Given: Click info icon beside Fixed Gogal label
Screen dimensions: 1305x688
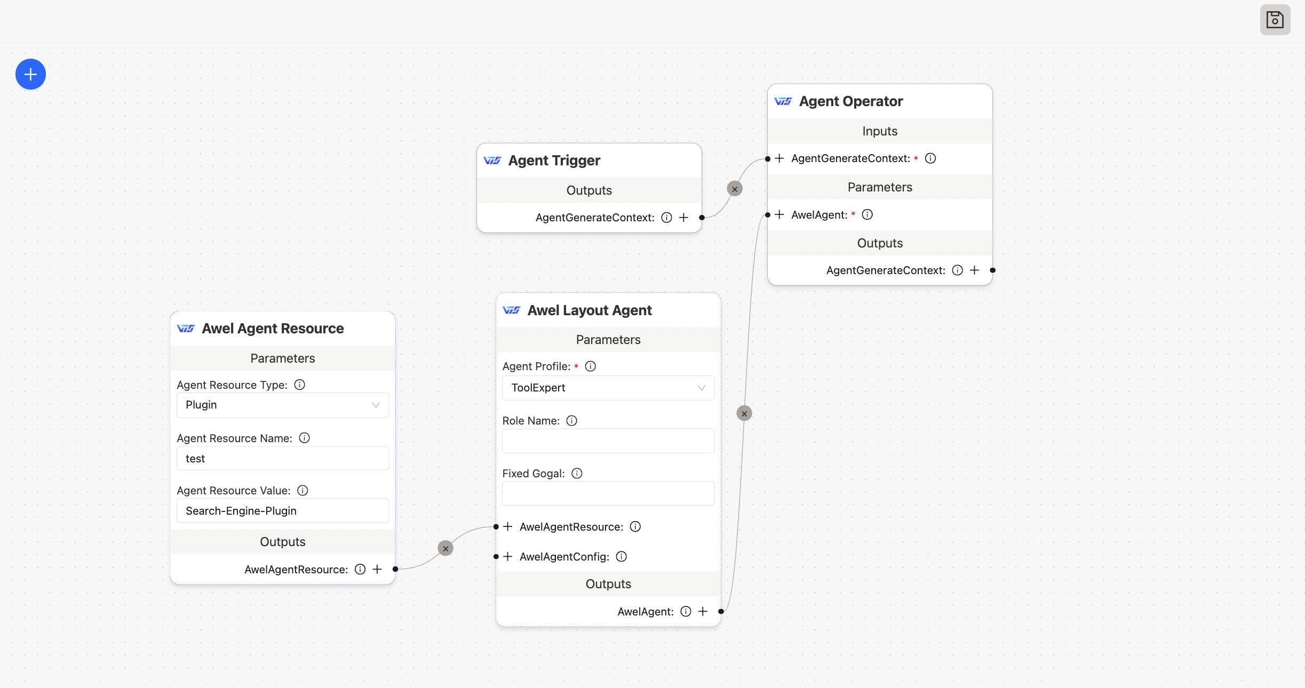Looking at the screenshot, I should click(x=577, y=474).
